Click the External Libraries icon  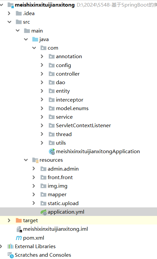click(11, 246)
